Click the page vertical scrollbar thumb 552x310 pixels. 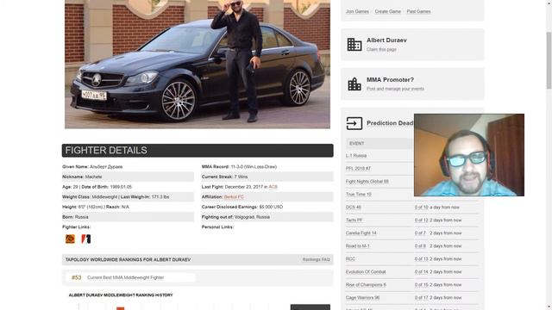click(x=549, y=59)
